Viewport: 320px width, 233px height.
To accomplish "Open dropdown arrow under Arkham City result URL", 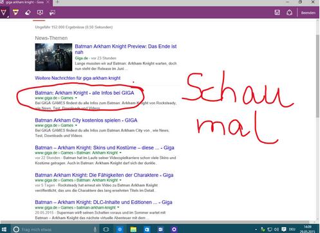I will pos(76,126).
